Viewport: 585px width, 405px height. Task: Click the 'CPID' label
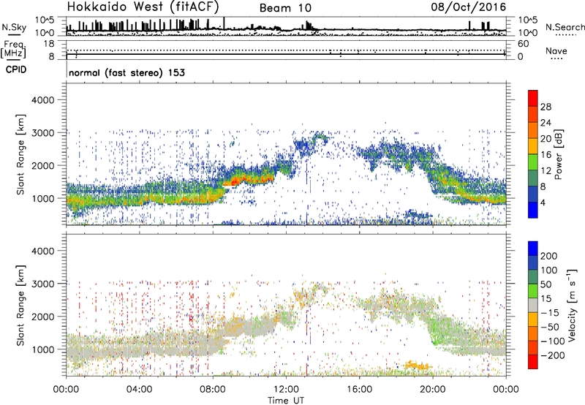click(15, 69)
